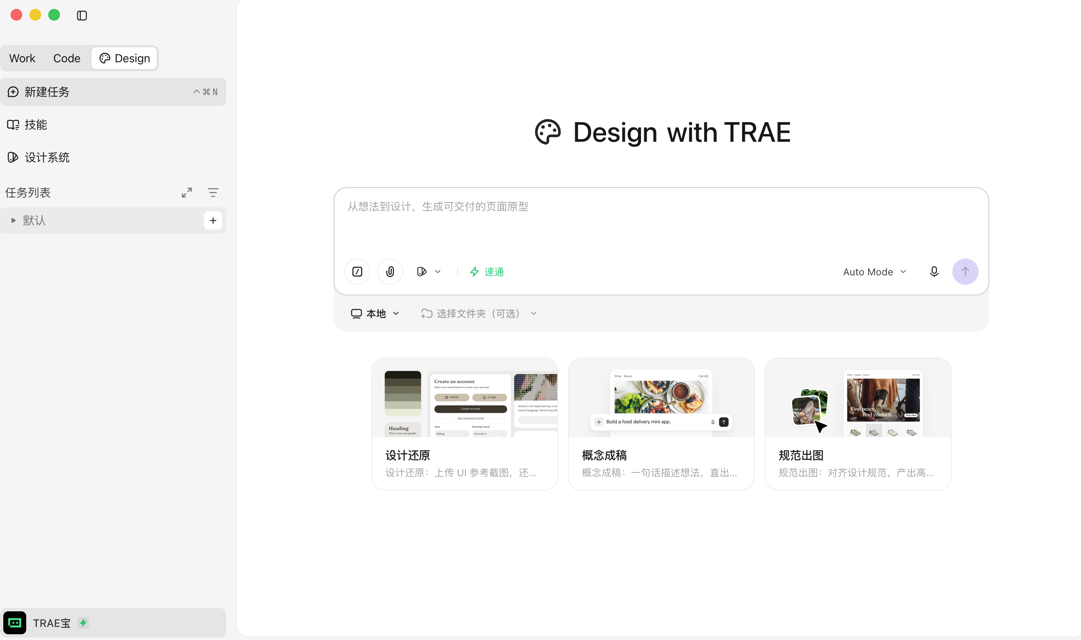Expand the 默认 task group

(x=14, y=220)
